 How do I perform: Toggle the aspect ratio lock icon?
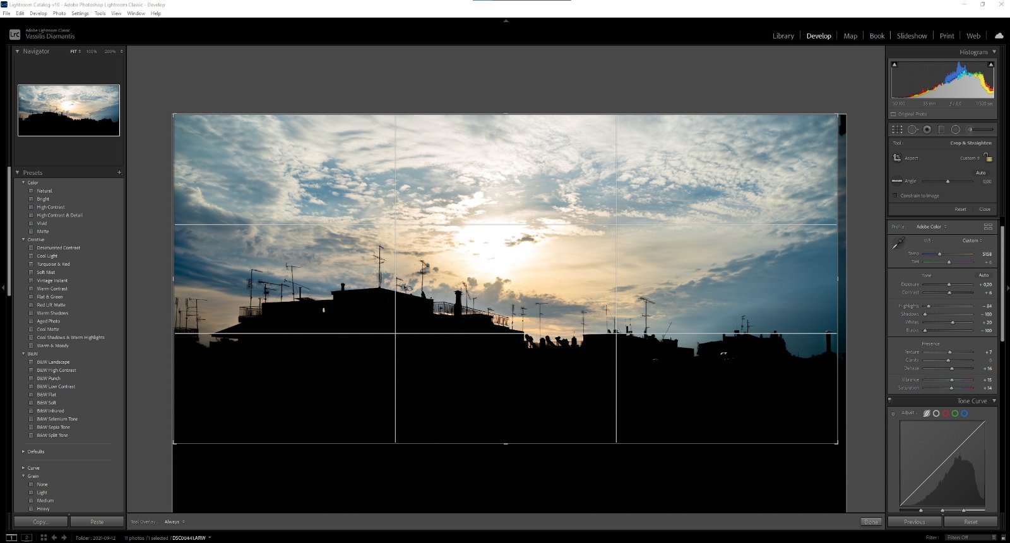point(988,157)
